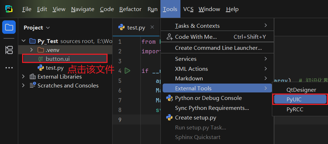
Task: Click the Code With Me person icon
Action: tap(169, 37)
